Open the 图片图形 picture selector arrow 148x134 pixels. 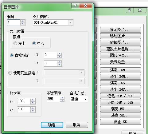click(70, 22)
